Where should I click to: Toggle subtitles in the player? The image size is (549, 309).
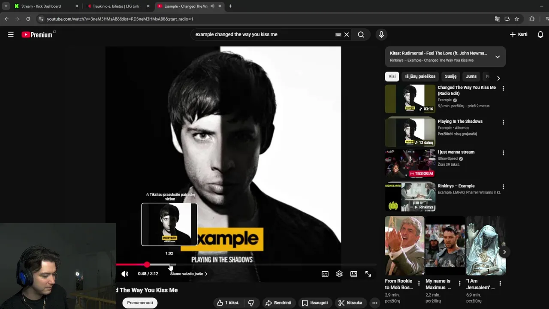point(325,274)
